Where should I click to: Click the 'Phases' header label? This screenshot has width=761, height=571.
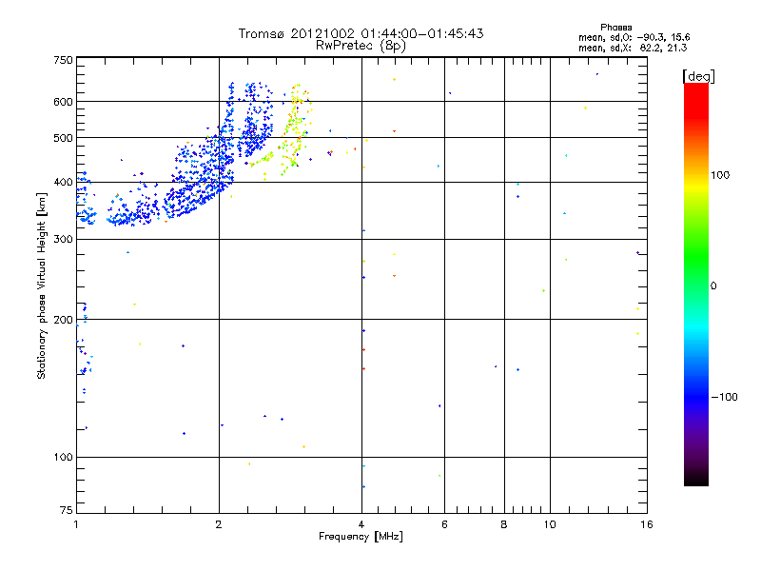pyautogui.click(x=615, y=28)
